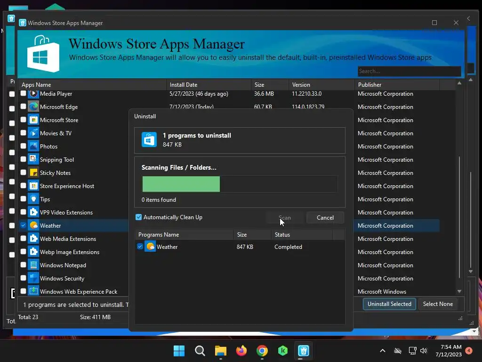The height and width of the screenshot is (362, 482).
Task: Click the store bag icon in Uninstall dialog
Action: pos(149,140)
